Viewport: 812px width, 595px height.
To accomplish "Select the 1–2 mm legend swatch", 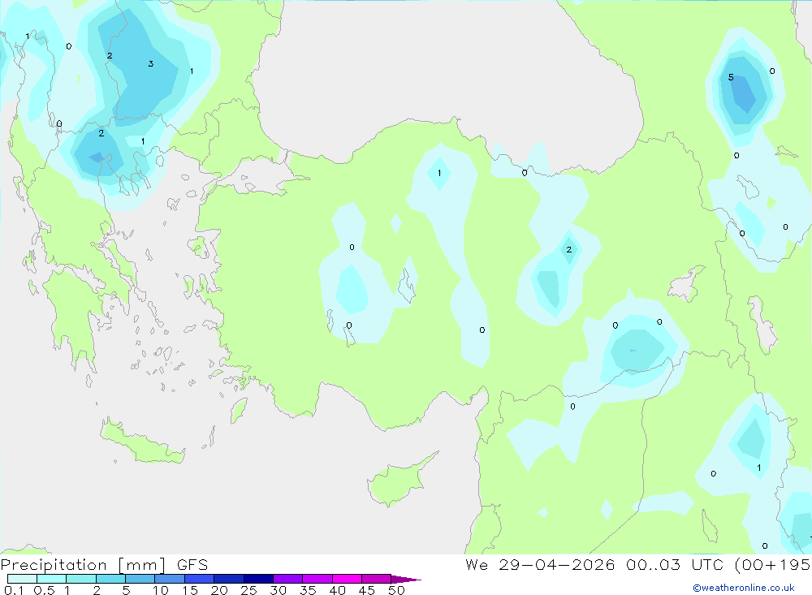I will click(81, 579).
